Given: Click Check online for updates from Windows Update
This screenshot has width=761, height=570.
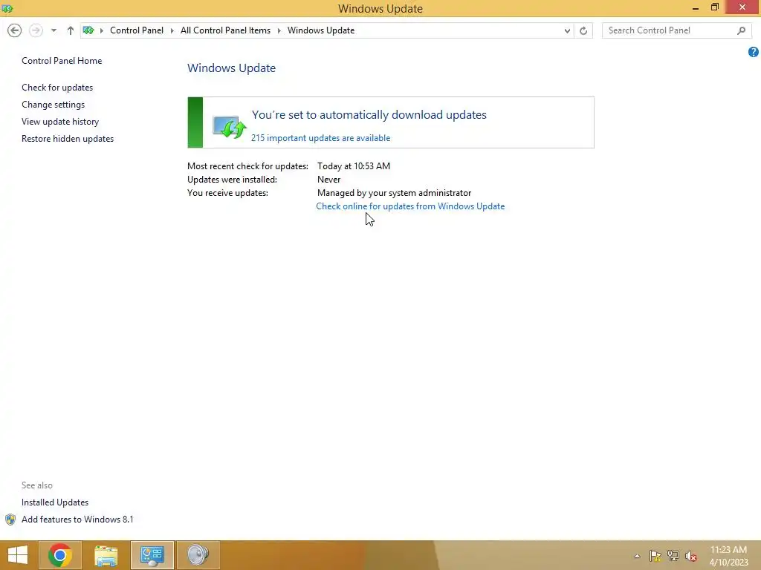Looking at the screenshot, I should [410, 206].
